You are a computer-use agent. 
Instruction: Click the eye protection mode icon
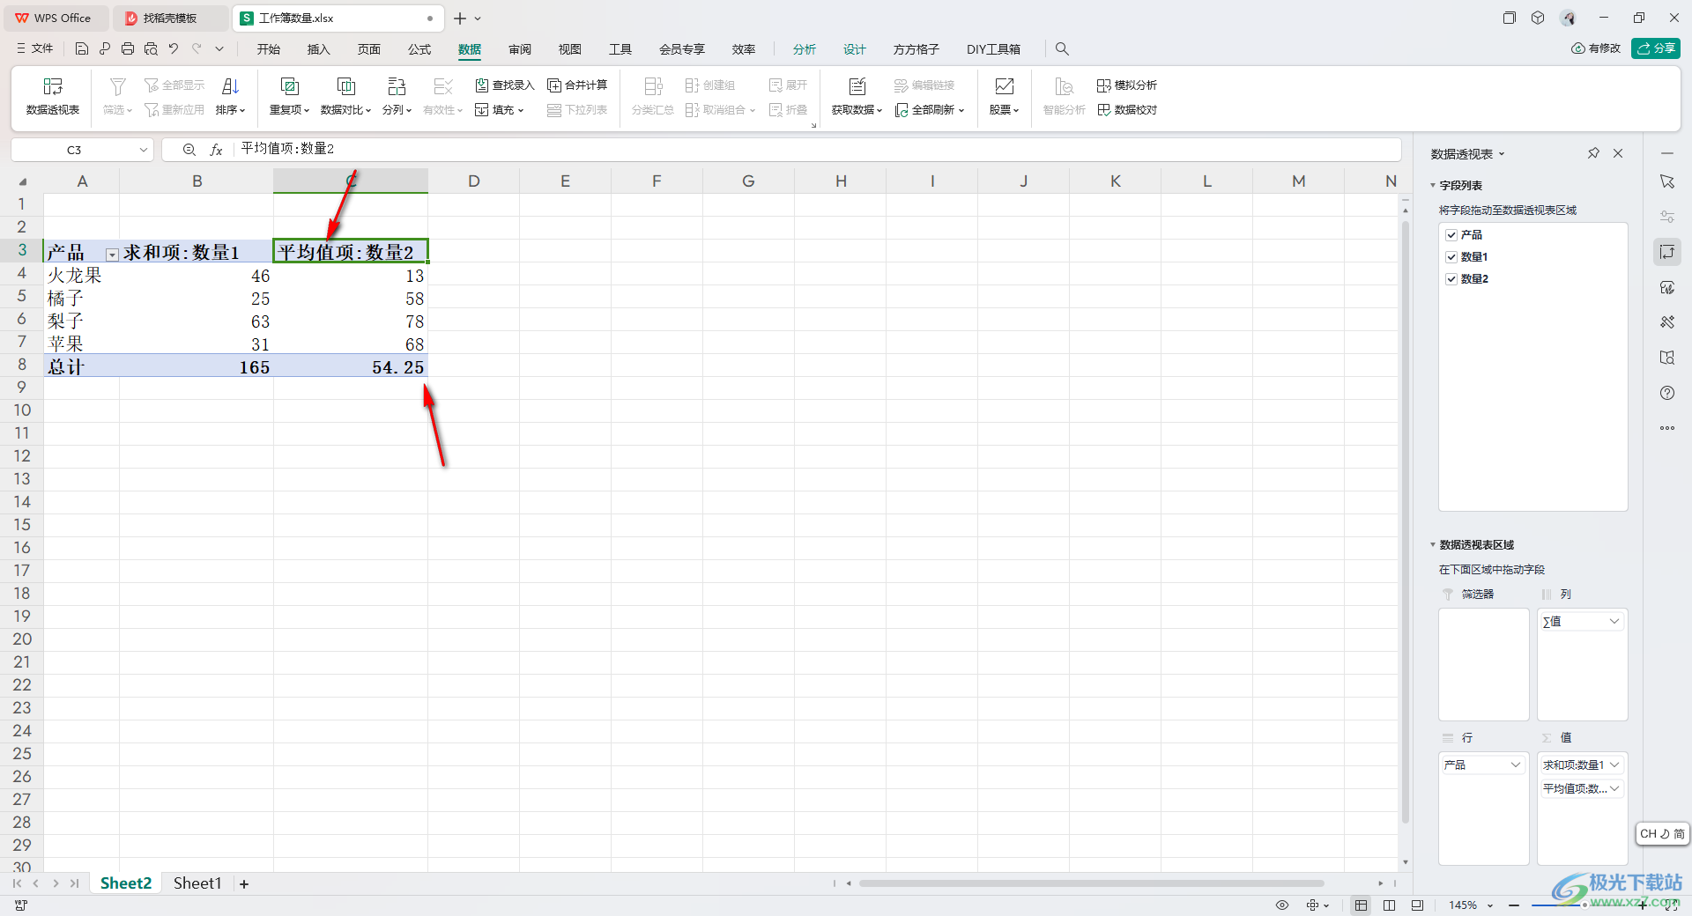tap(1282, 905)
